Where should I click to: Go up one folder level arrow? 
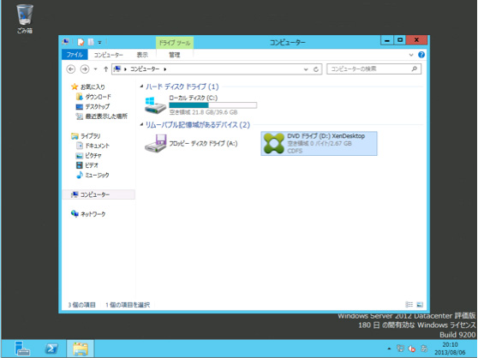105,69
